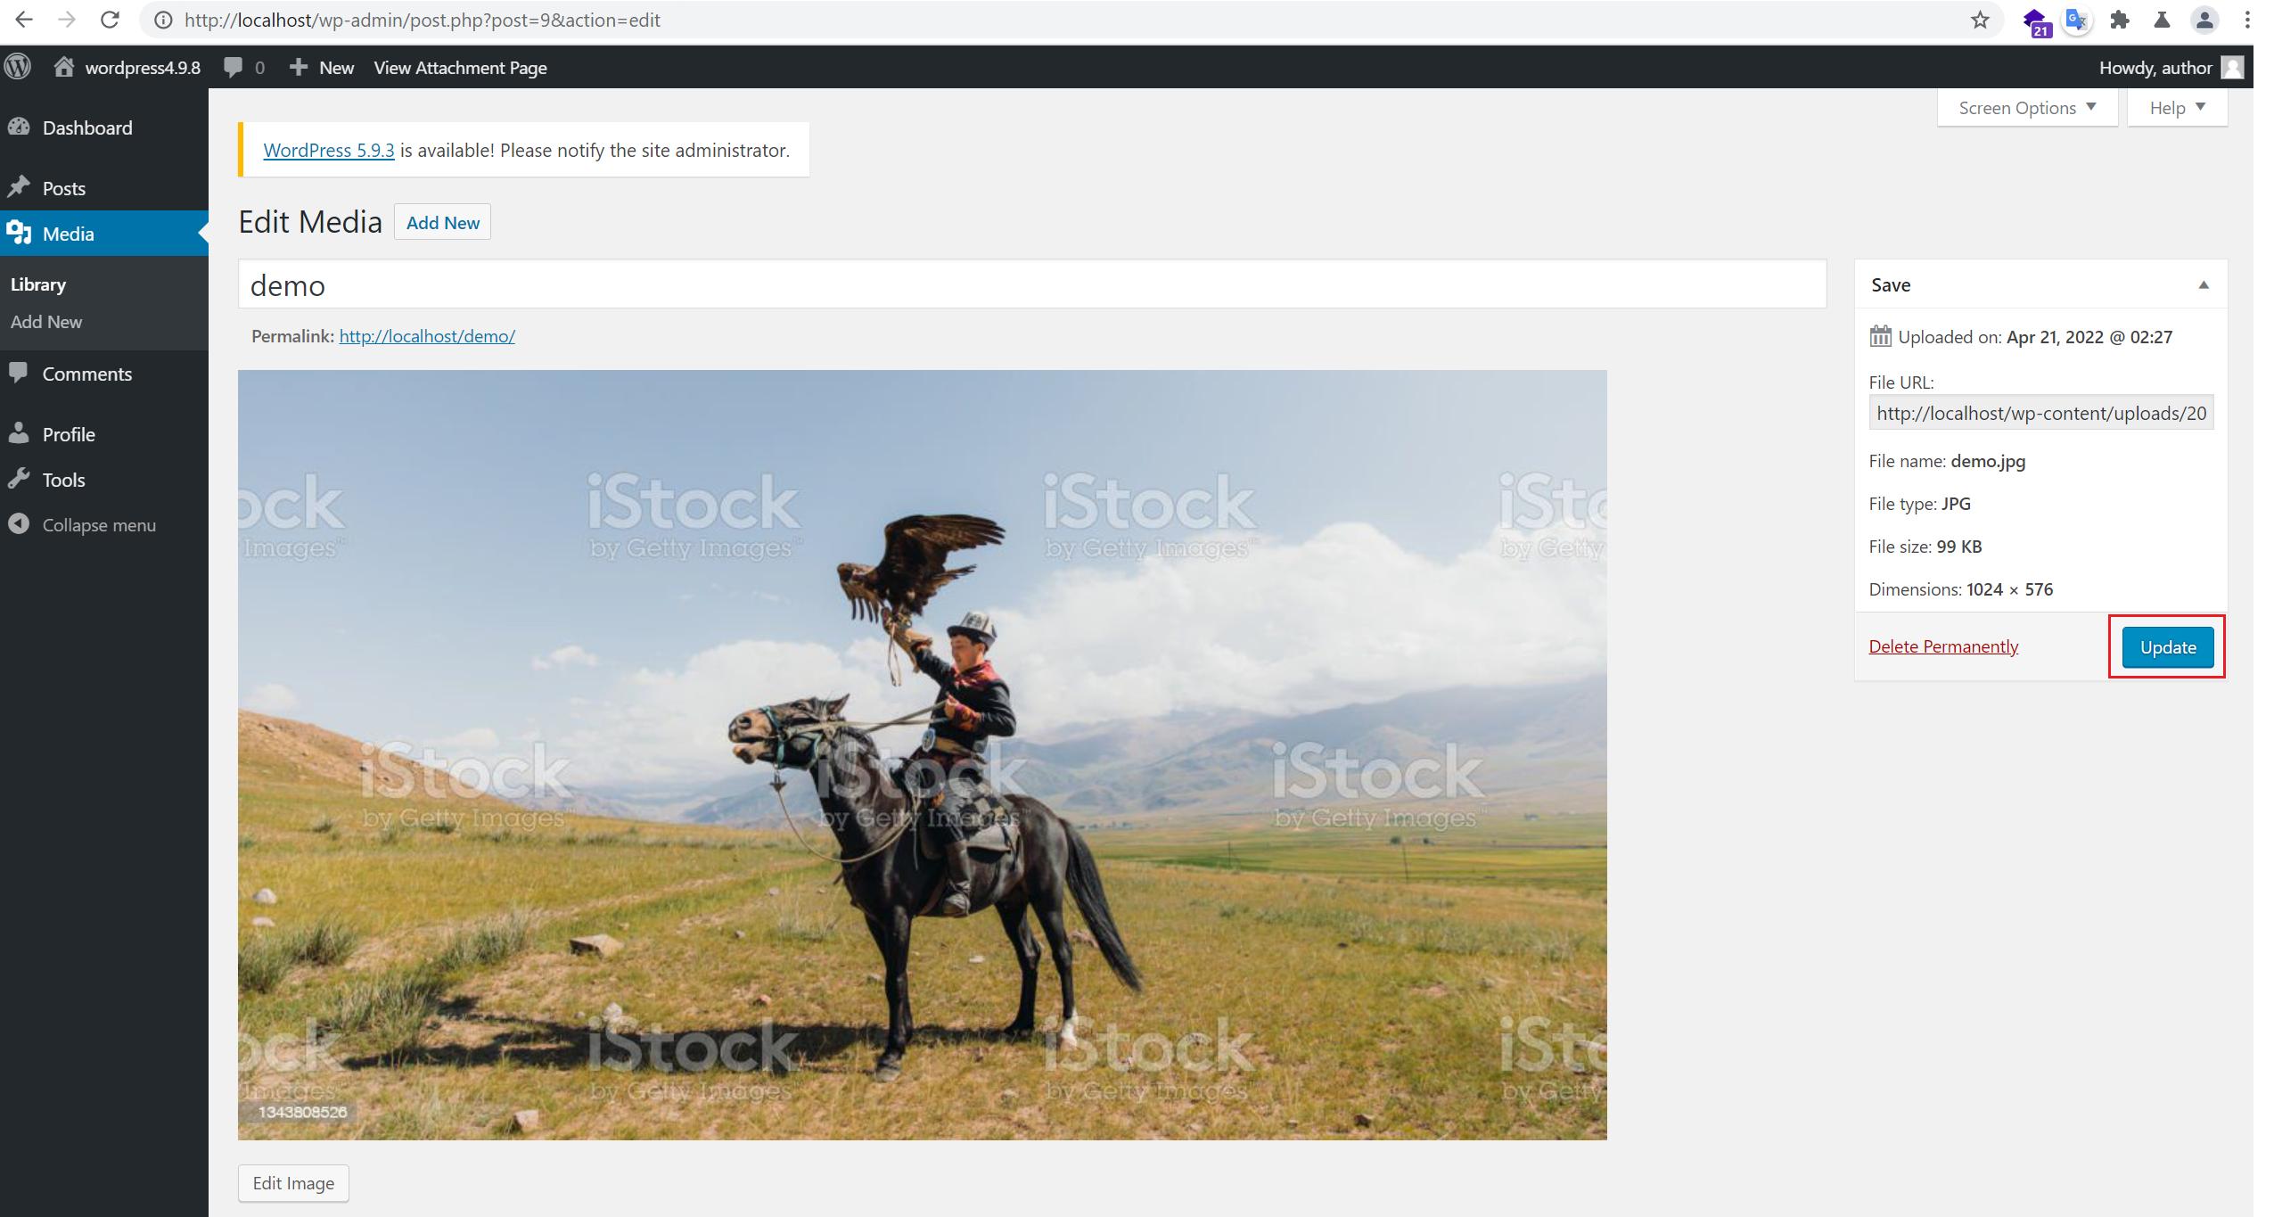Screen dimensions: 2274x1217
Task: Reload the current page
Action: tap(110, 20)
